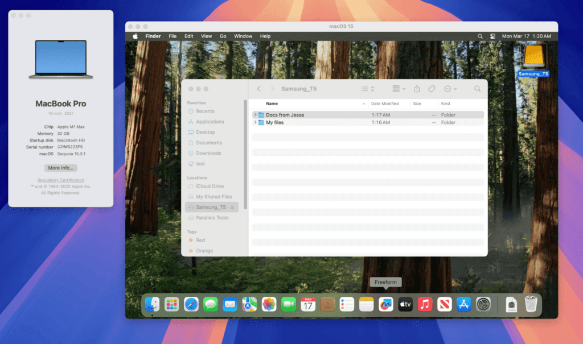Launch Safari from the Dock
Viewport: 583px width, 344px height.
[x=191, y=304]
